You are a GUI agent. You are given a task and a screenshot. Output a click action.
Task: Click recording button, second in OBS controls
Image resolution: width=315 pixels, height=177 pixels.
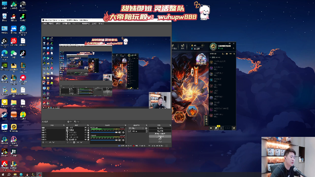coord(160,131)
